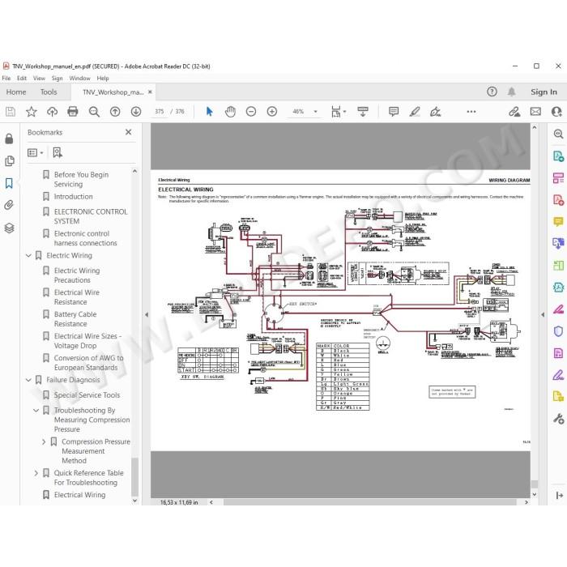Open ELECTRONIC CONTROL SYSTEM bookmark
Screen dimensions: 567x567
pos(91,216)
